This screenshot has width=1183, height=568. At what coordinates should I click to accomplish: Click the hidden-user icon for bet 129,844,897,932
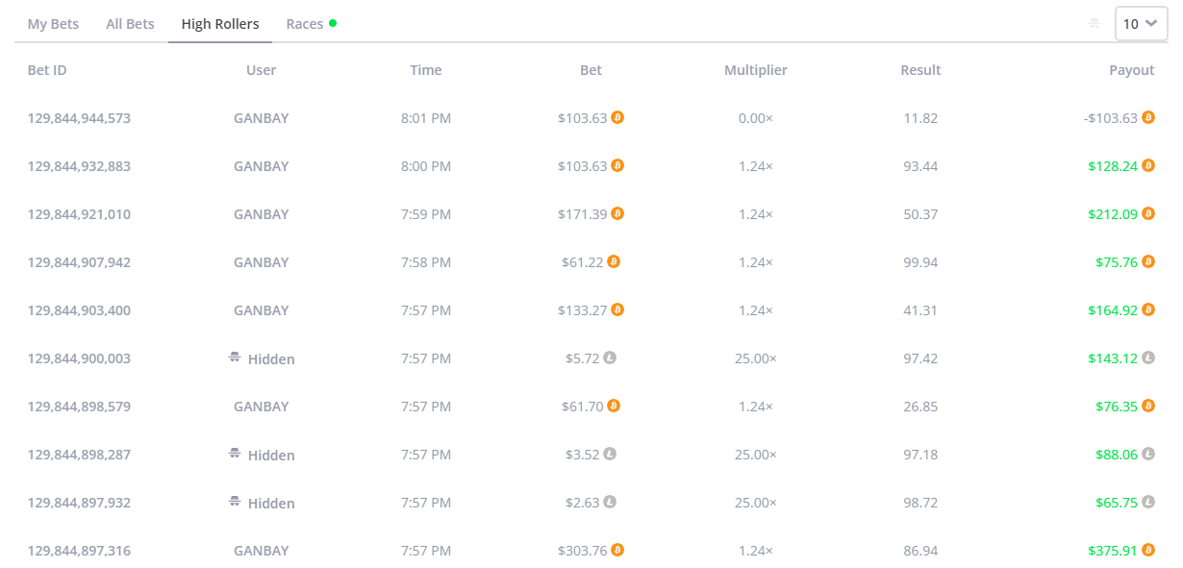click(x=234, y=502)
